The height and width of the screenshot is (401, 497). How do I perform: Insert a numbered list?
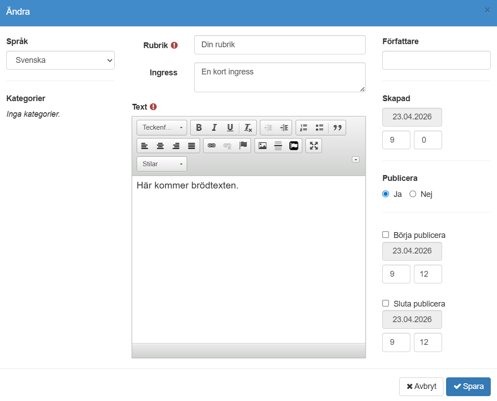coord(304,128)
